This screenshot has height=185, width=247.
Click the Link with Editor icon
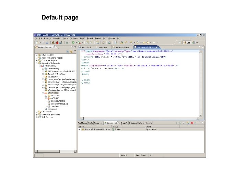point(71,51)
